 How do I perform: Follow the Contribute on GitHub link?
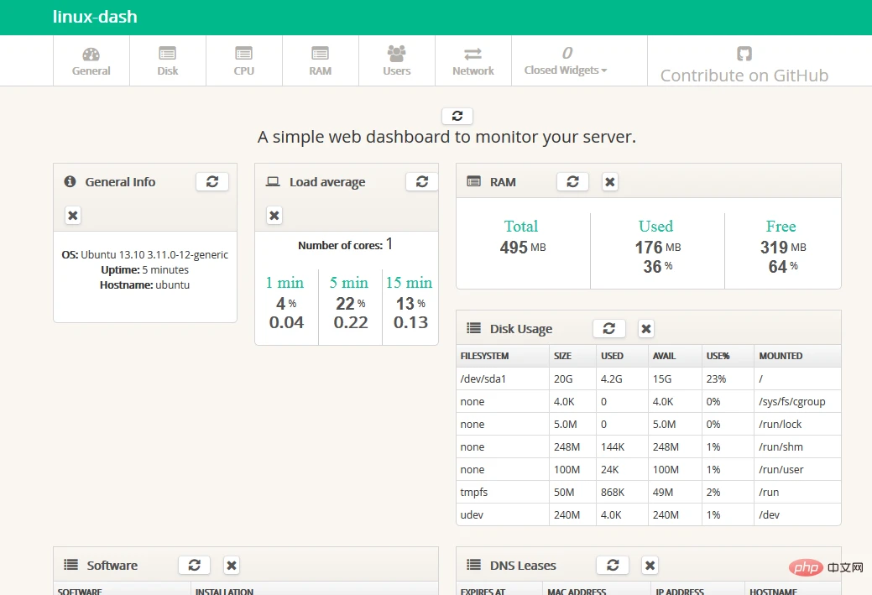click(x=744, y=65)
